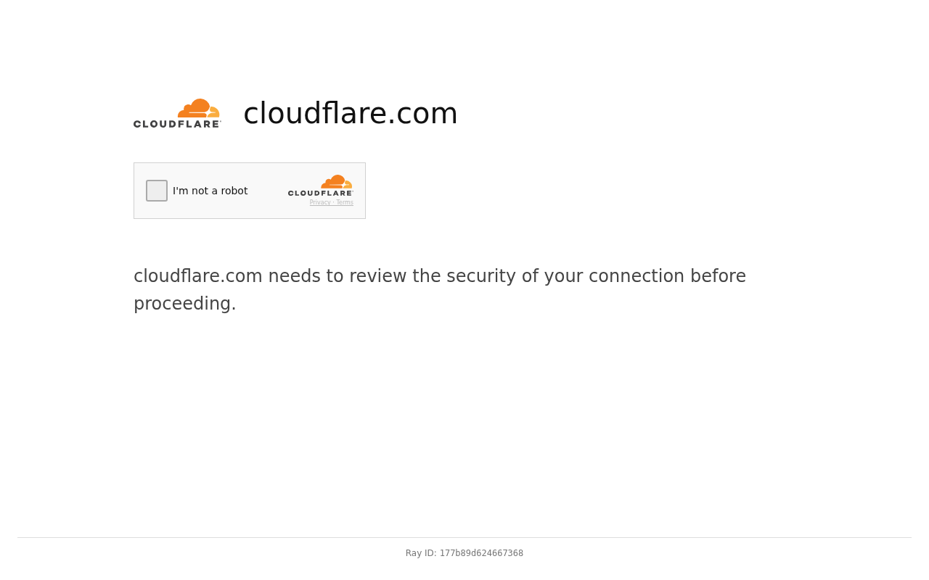Select the cloudflare.com page heading
This screenshot has width=929, height=580.
351,113
